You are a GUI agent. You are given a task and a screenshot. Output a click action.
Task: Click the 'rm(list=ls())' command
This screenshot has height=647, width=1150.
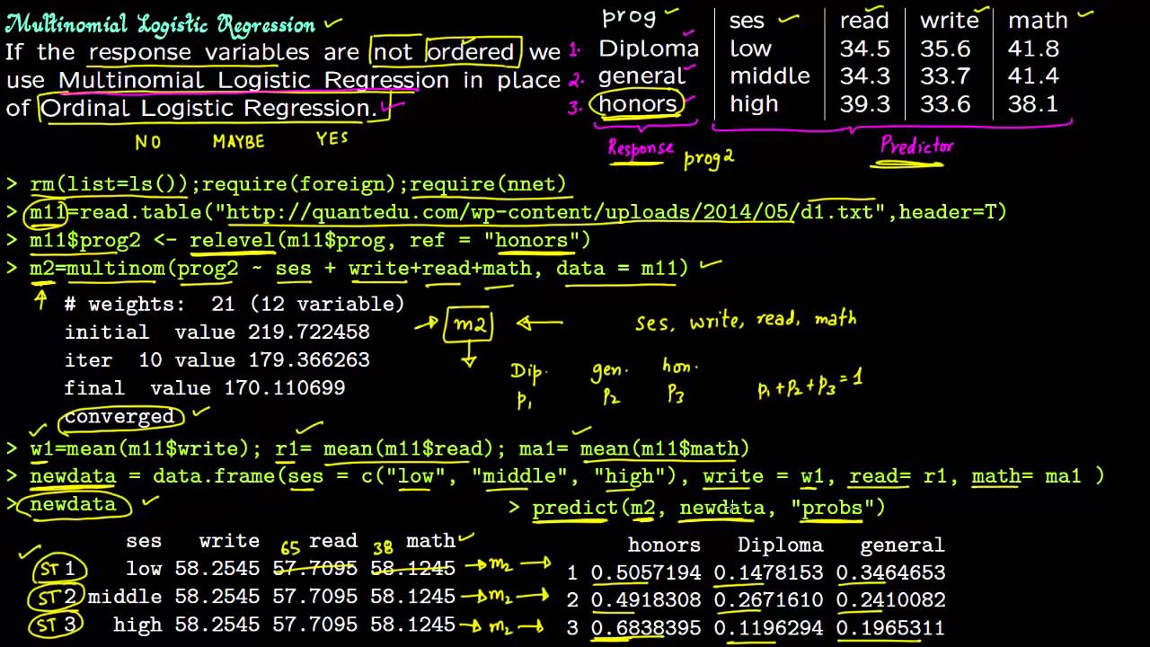[x=109, y=184]
